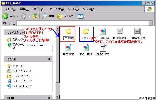The width and height of the screenshot is (156, 100).
Task: Close the PSP_GAME window
Action: click(x=152, y=3)
